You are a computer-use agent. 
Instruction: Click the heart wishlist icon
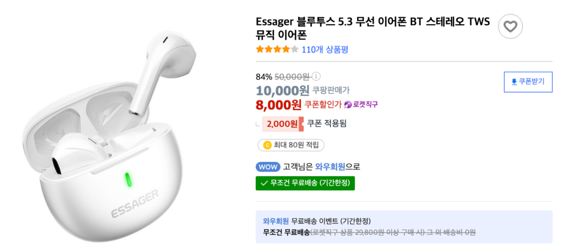pyautogui.click(x=510, y=26)
